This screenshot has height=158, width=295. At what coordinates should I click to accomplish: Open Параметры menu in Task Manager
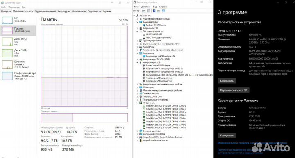14,7
